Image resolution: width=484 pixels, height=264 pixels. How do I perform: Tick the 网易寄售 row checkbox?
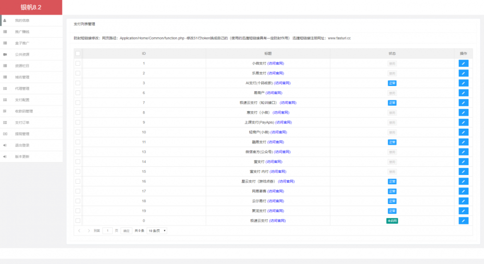point(78,191)
